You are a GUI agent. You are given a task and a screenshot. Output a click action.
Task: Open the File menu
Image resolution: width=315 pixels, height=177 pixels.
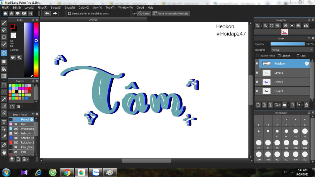click(6, 7)
